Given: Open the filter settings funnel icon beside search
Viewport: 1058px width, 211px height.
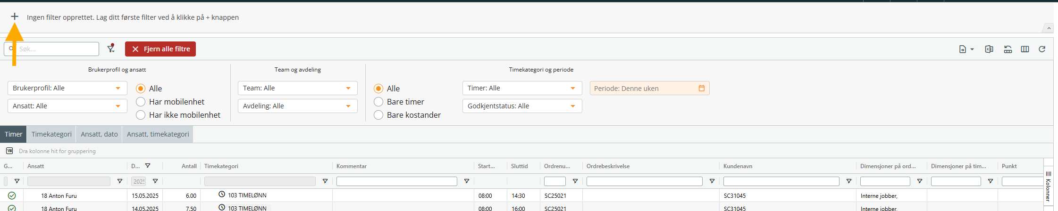Looking at the screenshot, I should (x=111, y=49).
